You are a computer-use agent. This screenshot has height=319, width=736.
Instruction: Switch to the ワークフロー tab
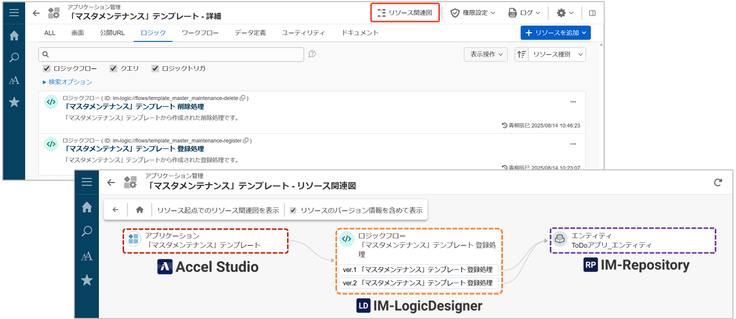[x=200, y=33]
